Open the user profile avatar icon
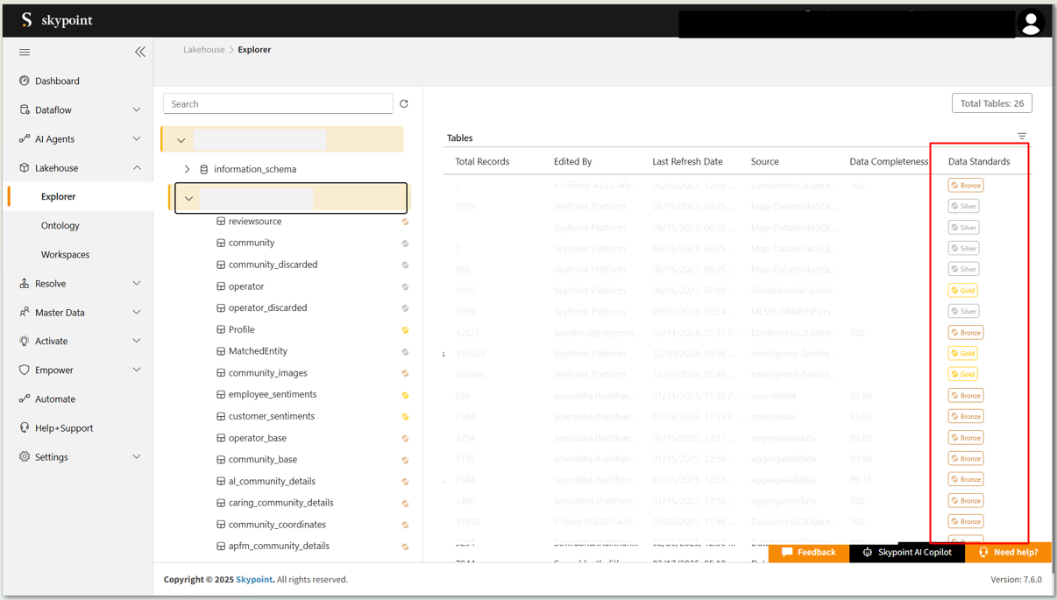 pos(1031,22)
